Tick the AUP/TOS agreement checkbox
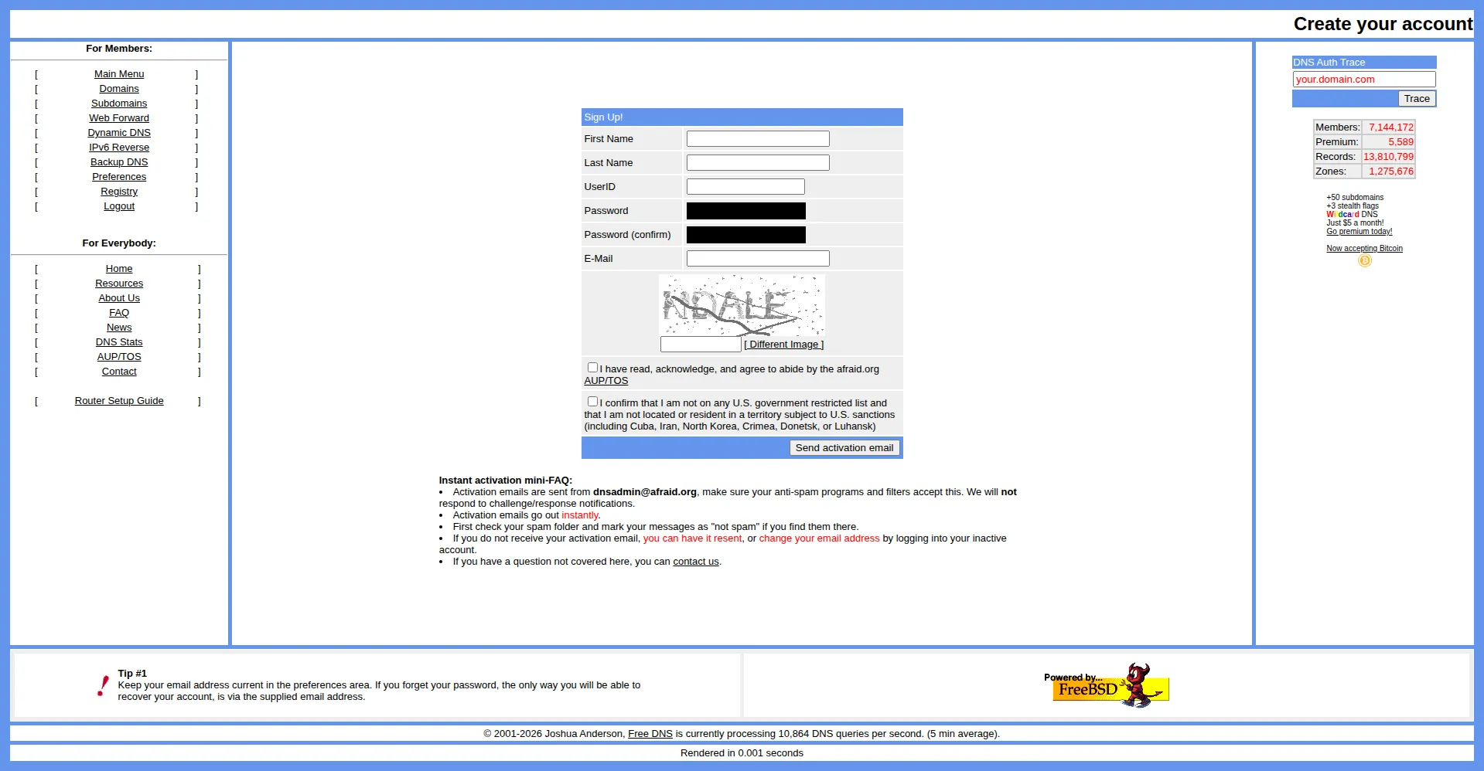 [x=592, y=368]
